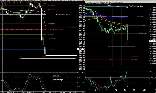The height and width of the screenshot is (93, 156).
Task: Click the 1639.50 price axis label
Action: click(81, 60)
